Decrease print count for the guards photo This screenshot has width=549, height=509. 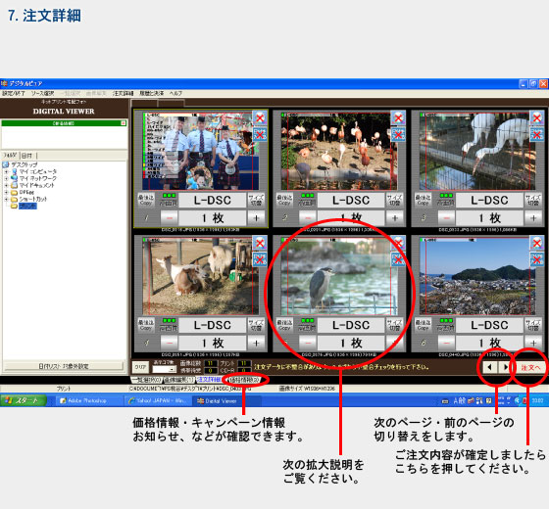click(170, 218)
